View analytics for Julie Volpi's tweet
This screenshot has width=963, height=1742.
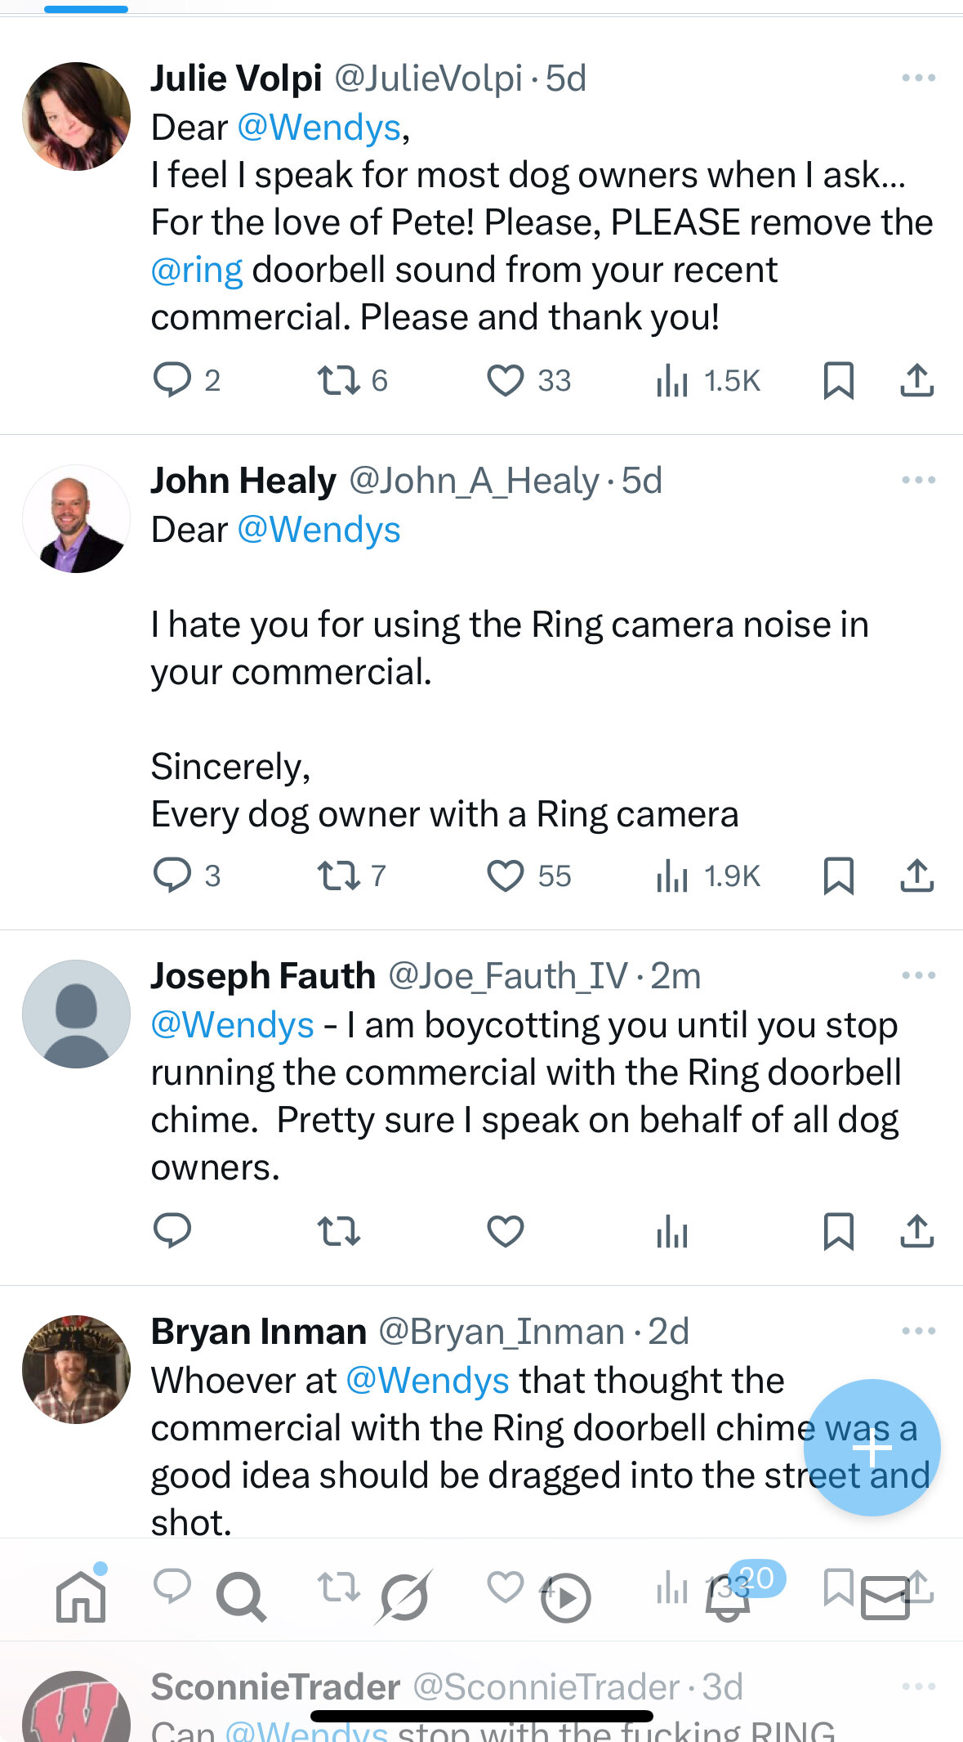707,381
